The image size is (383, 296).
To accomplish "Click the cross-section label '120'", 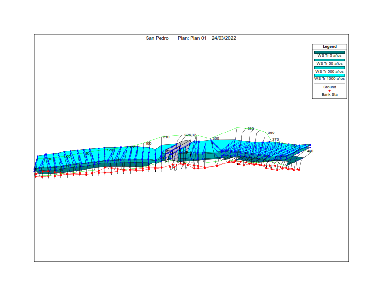I will point(110,150).
